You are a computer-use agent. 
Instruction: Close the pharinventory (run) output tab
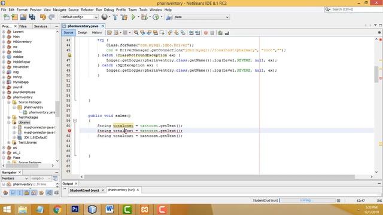click(138, 190)
